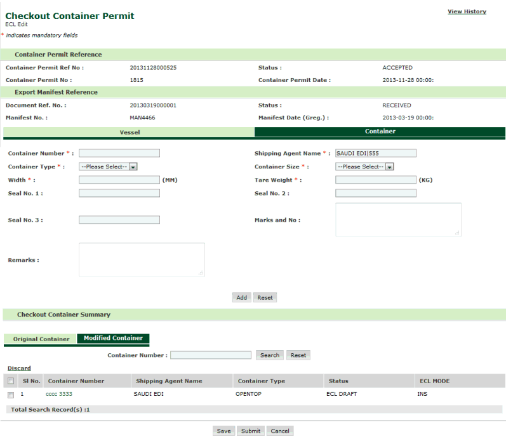Switch to the Vessel tab
The image size is (506, 446).
point(130,132)
